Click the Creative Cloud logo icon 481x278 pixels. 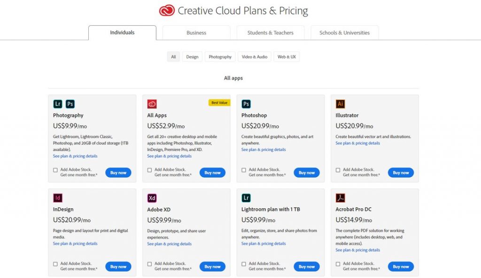click(166, 10)
